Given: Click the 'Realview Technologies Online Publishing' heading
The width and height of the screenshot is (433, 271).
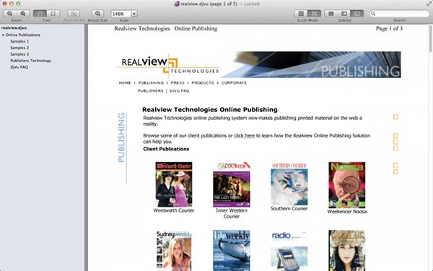Looking at the screenshot, I should pos(210,110).
